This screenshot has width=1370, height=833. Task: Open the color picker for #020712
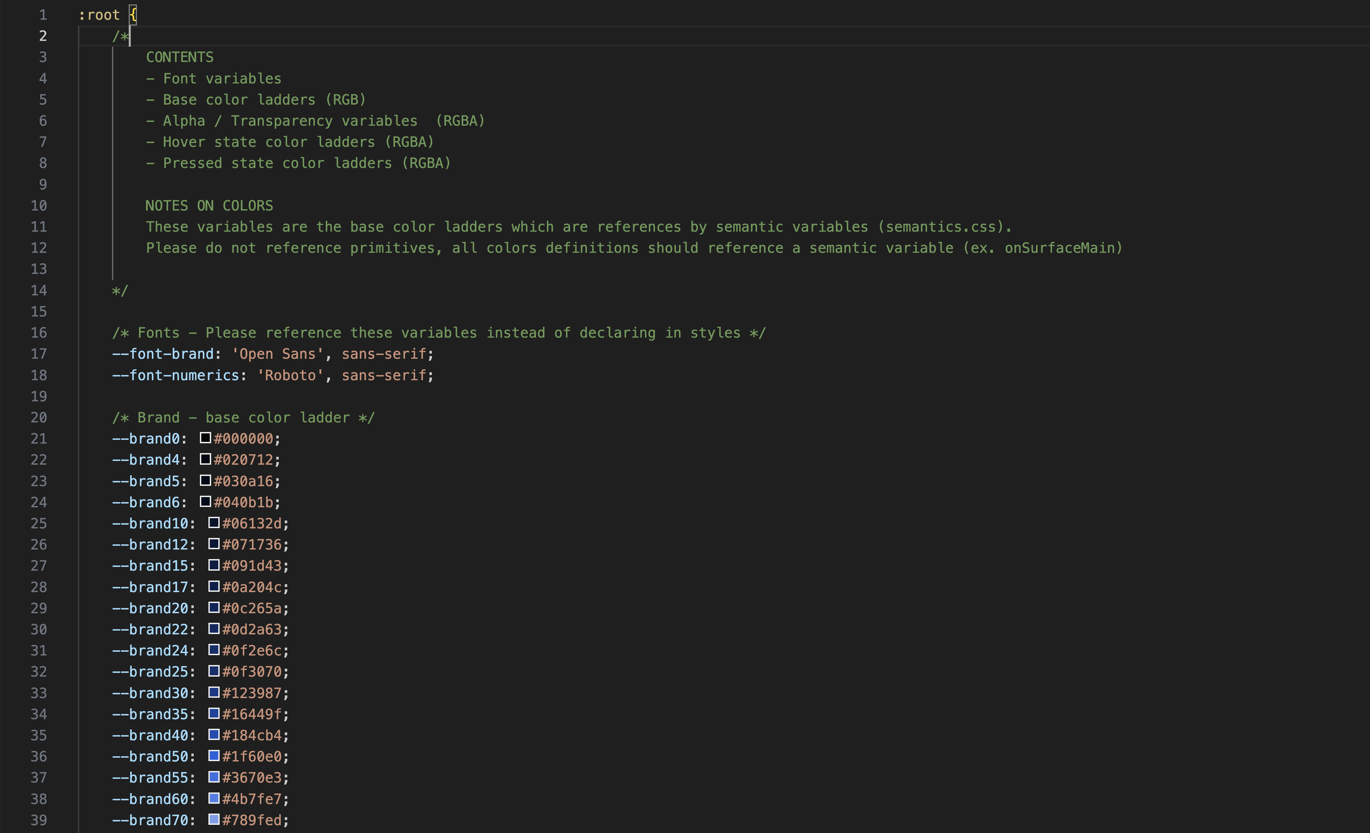tap(205, 459)
